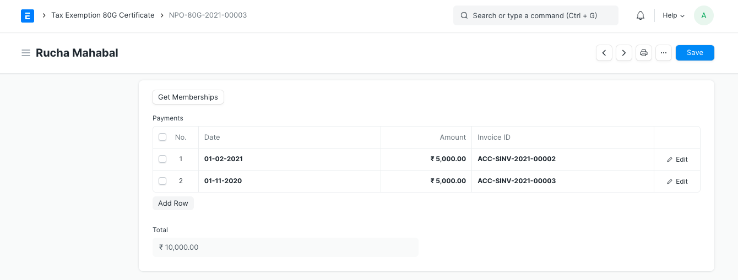Click Add Row under payments
Screen dimensions: 738x280
point(173,204)
